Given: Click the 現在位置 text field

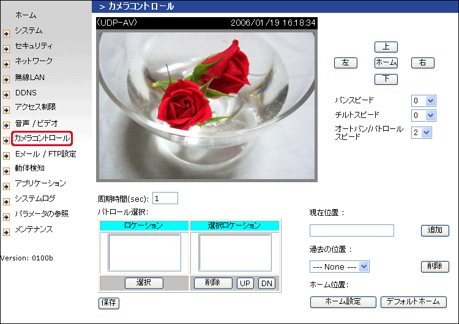Looking at the screenshot, I should 351,230.
